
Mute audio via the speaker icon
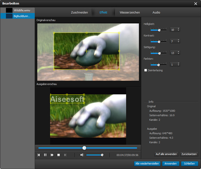[x=82, y=155]
